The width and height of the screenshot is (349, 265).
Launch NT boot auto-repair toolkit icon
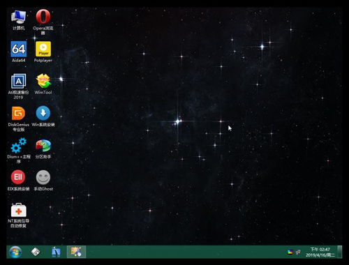(x=18, y=215)
